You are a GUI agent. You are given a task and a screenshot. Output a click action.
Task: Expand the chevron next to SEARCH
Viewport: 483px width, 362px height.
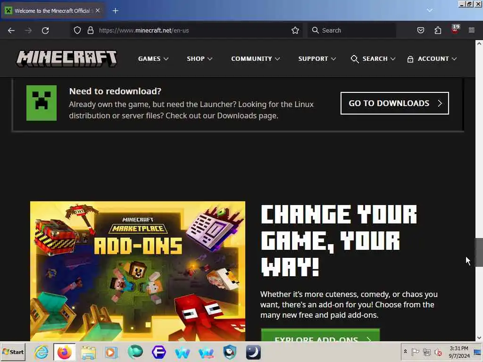393,59
